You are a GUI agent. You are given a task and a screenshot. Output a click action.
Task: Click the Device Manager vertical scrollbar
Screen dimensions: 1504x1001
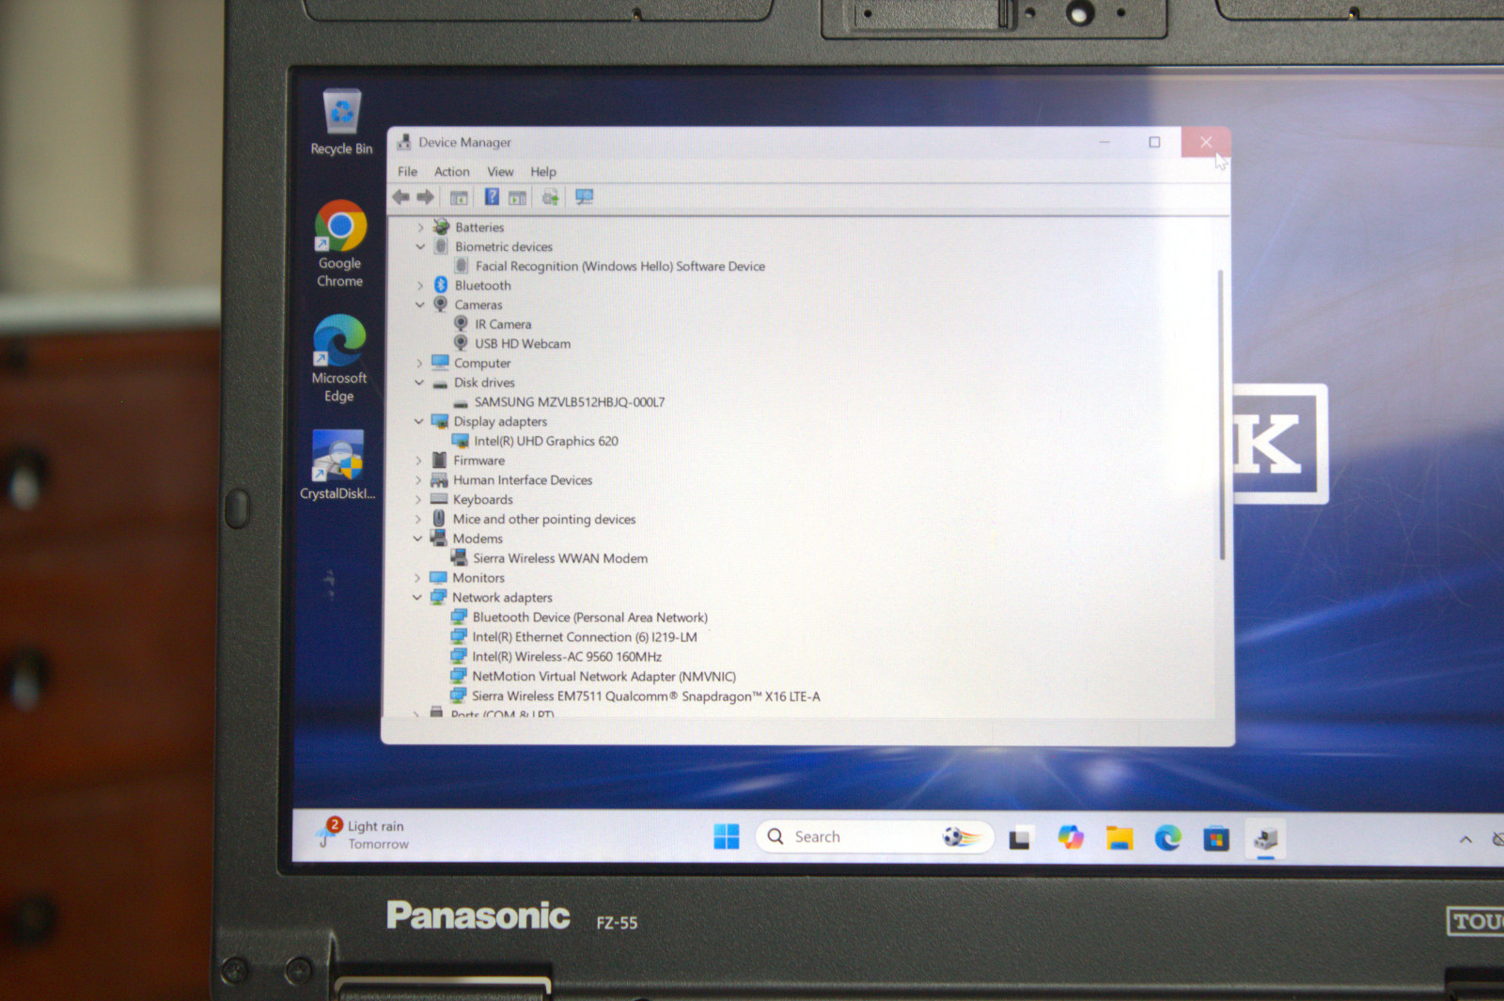(1221, 414)
